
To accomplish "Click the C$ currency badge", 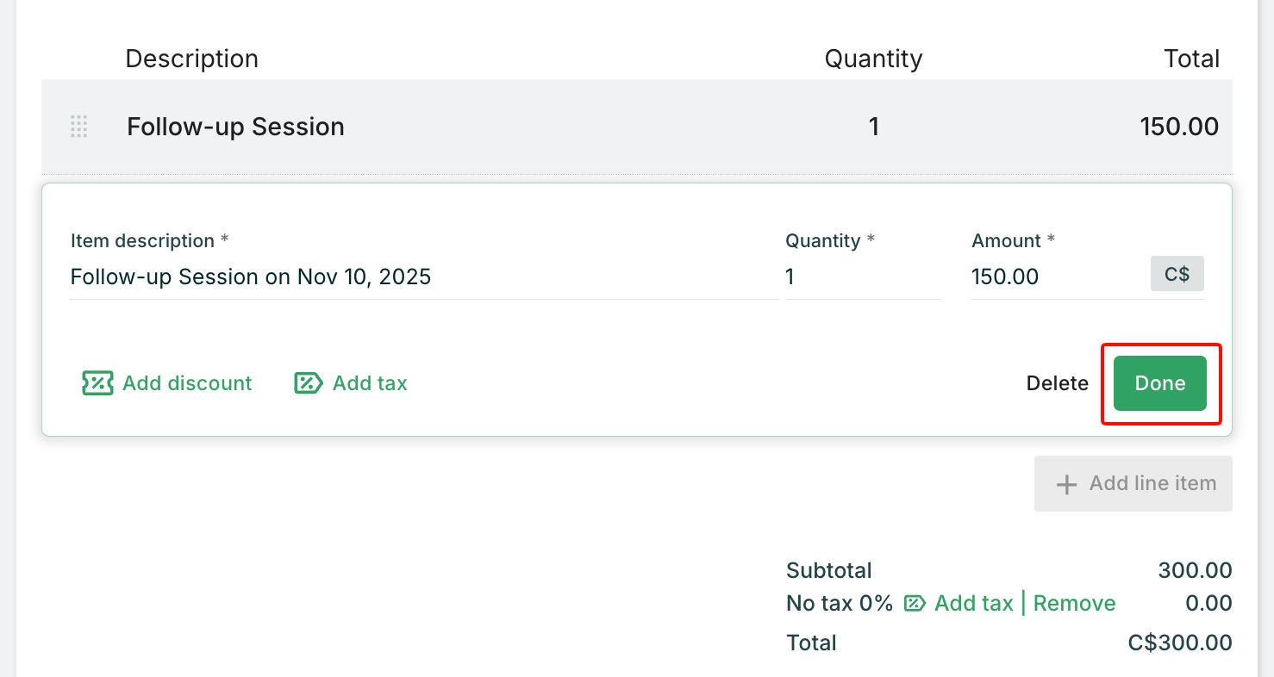I will [1177, 275].
